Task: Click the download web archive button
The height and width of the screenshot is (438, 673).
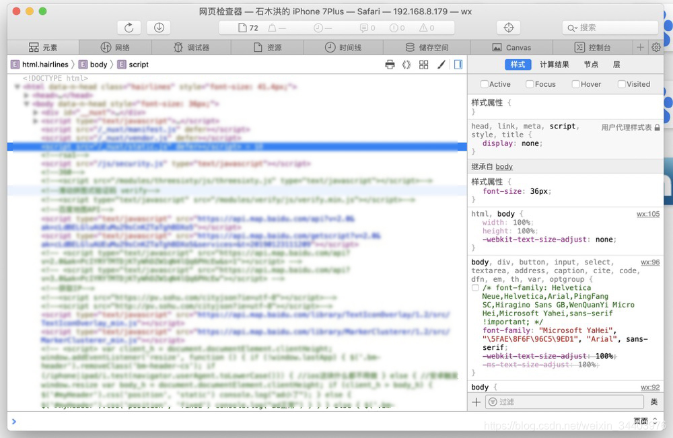Action: 159,28
